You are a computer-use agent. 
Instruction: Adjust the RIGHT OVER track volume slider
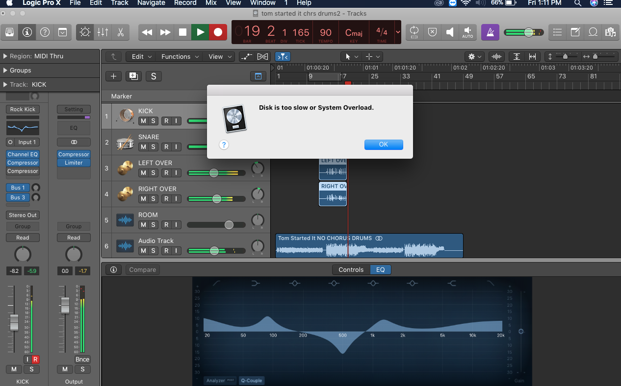217,199
